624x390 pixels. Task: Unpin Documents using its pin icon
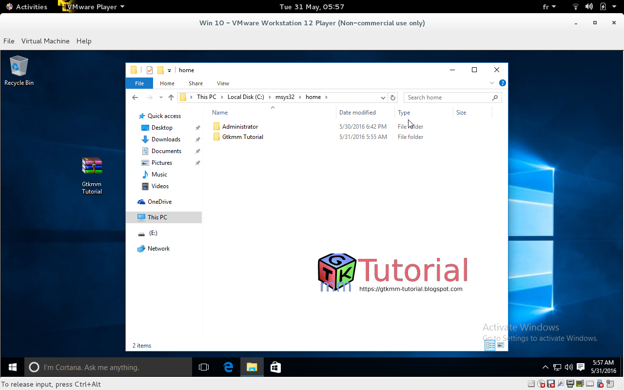coord(197,151)
